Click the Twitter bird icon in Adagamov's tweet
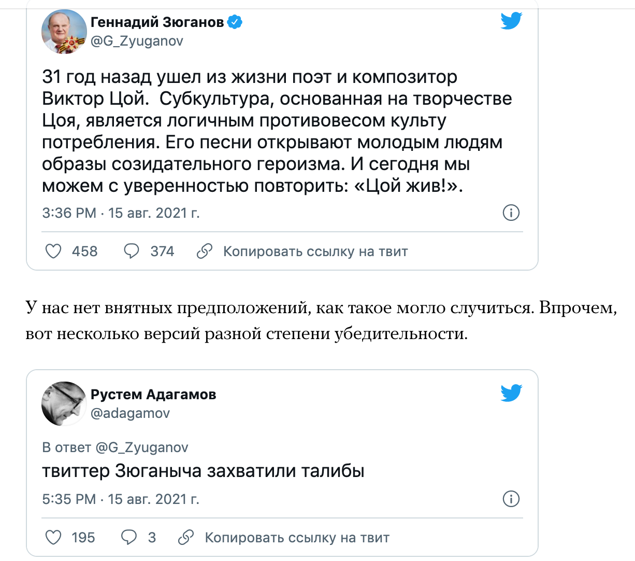The width and height of the screenshot is (635, 561). [x=511, y=393]
